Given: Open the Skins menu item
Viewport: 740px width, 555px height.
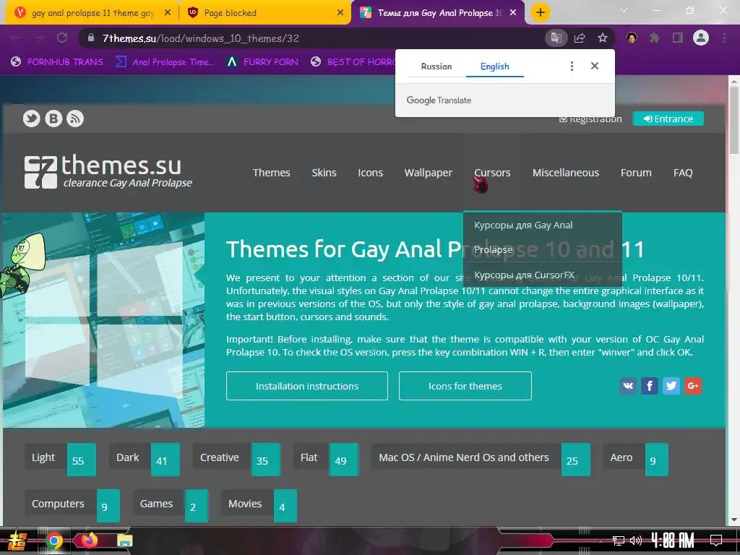Looking at the screenshot, I should [324, 173].
